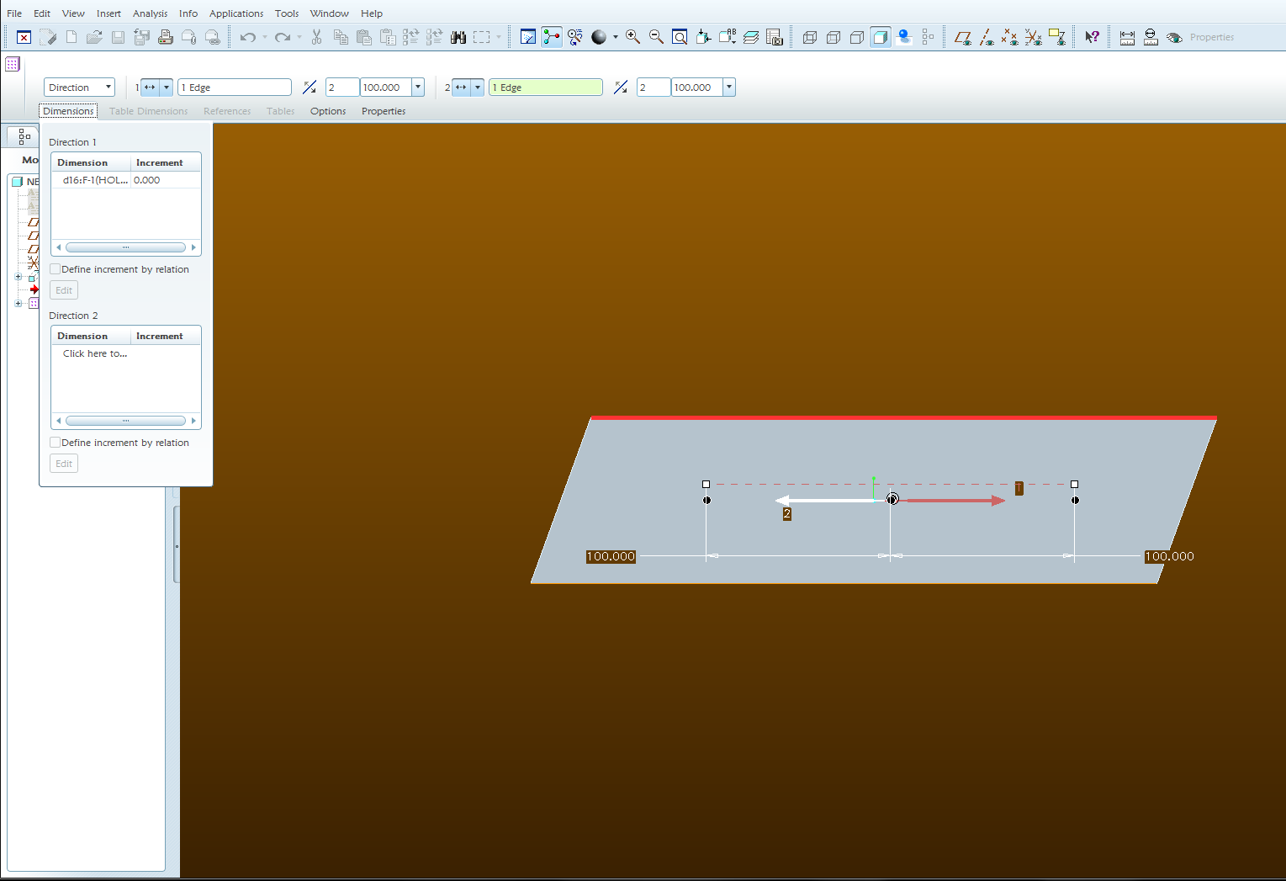Toggle datum points display
Image resolution: width=1286 pixels, height=881 pixels.
click(1009, 37)
